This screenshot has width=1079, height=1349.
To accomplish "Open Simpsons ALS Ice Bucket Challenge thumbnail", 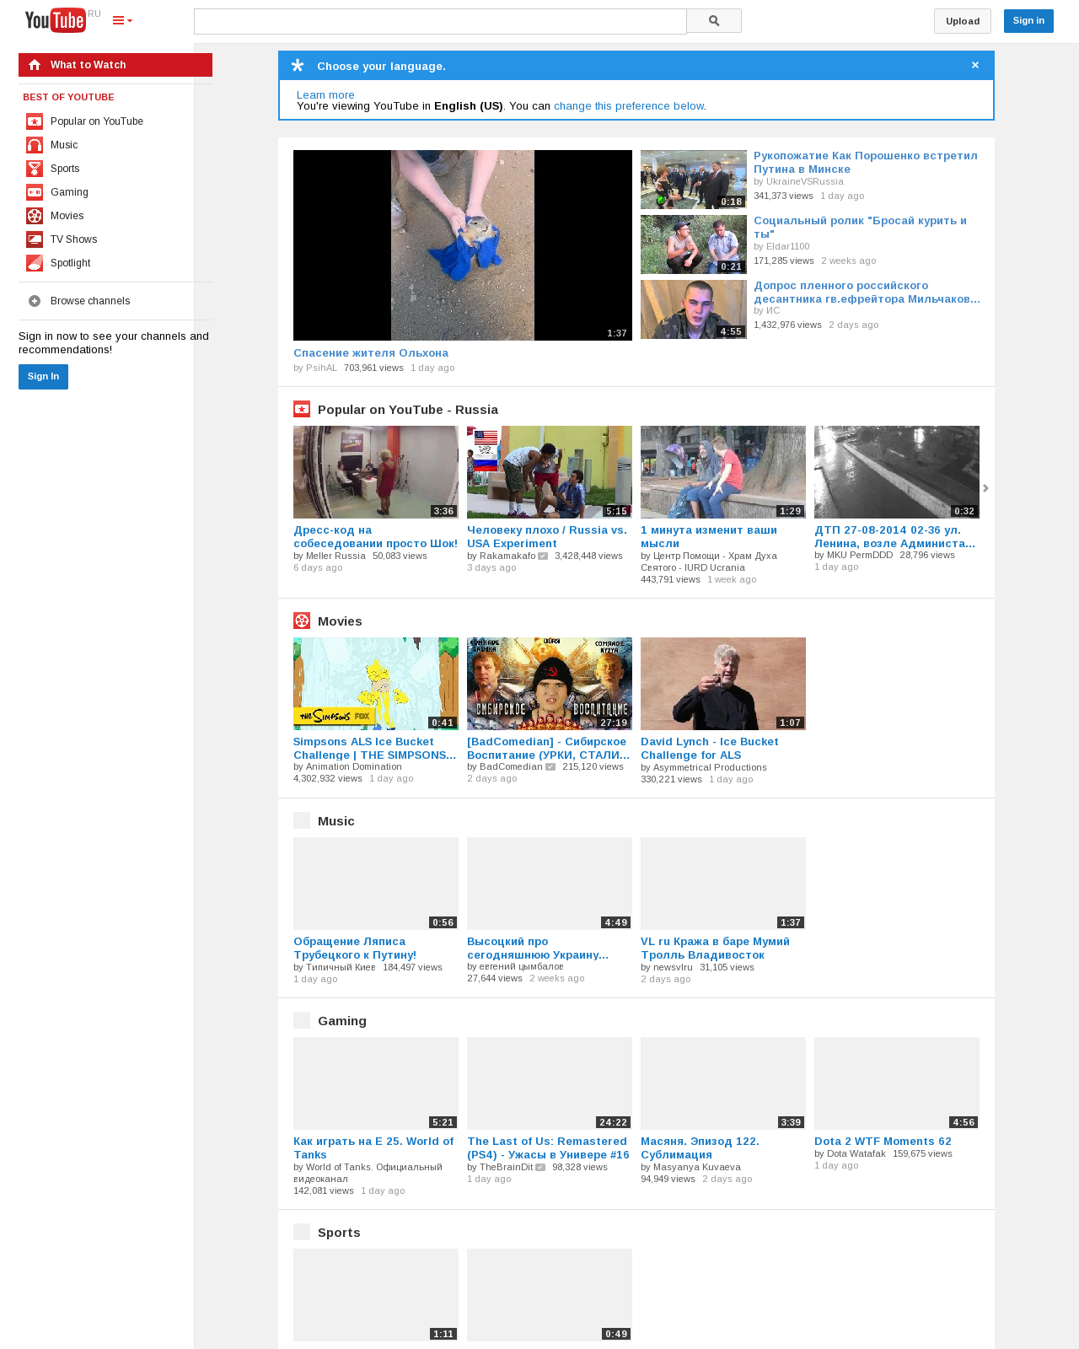I will pos(376,684).
